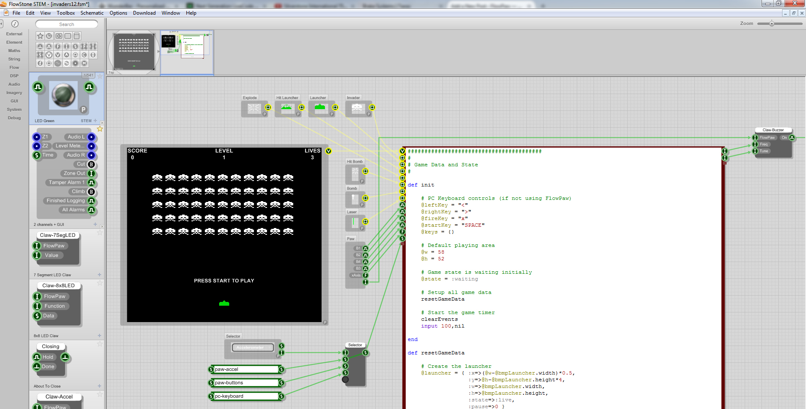Select the Integer array connector filter
Viewport: 806px width, 409px height.
pos(93,46)
